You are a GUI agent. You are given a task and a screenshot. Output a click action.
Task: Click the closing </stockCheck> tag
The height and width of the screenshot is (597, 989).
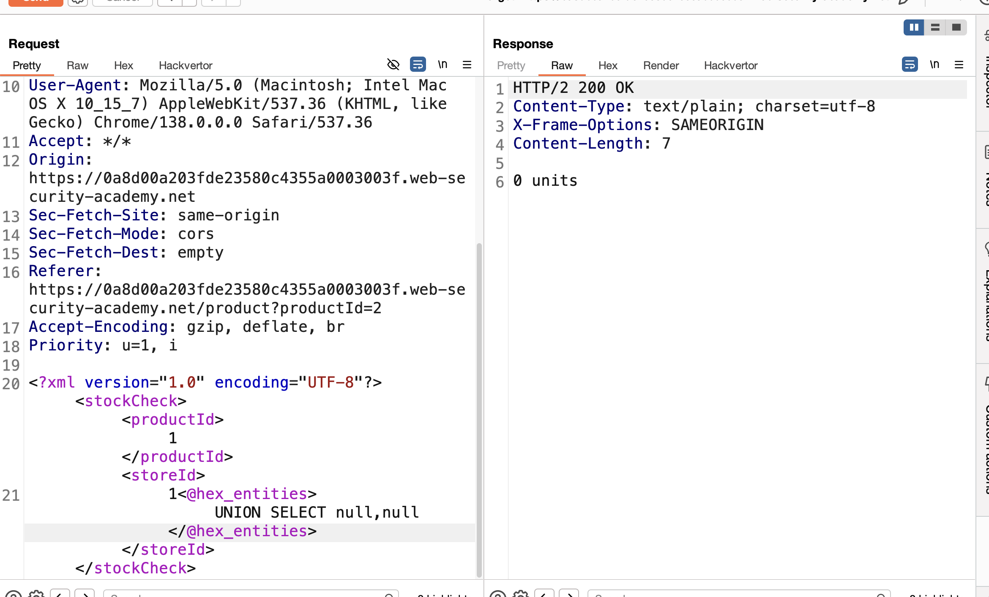[135, 568]
